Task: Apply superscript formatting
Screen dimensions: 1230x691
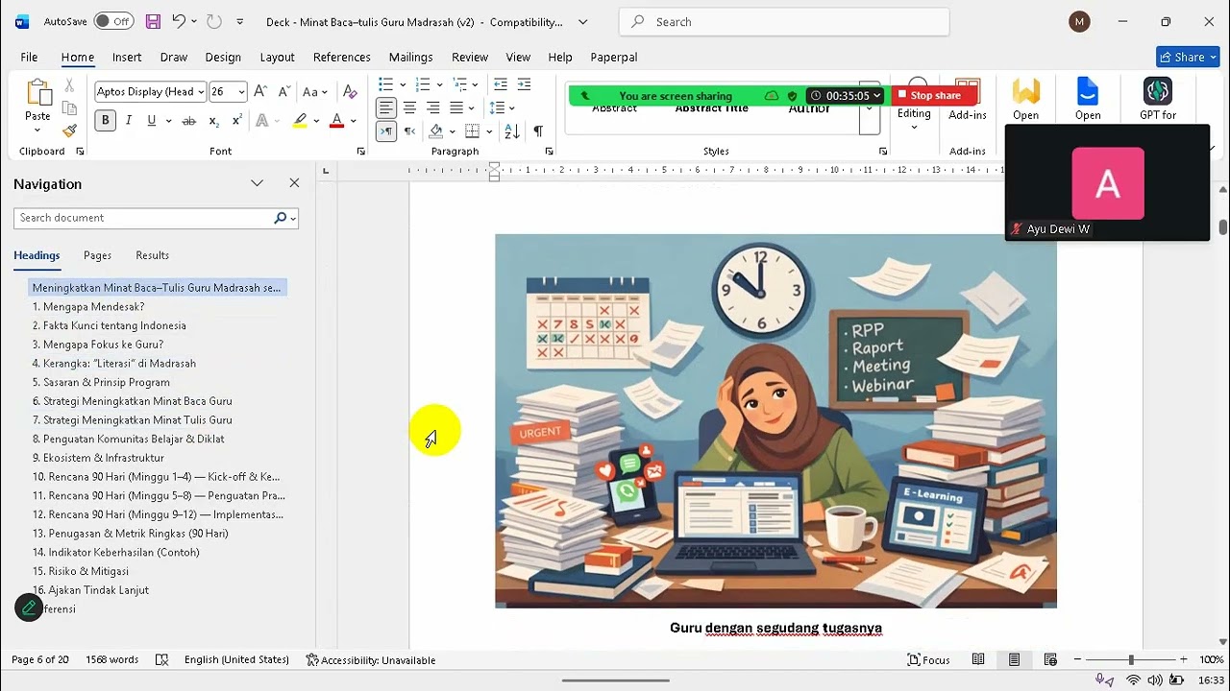Action: pyautogui.click(x=236, y=121)
